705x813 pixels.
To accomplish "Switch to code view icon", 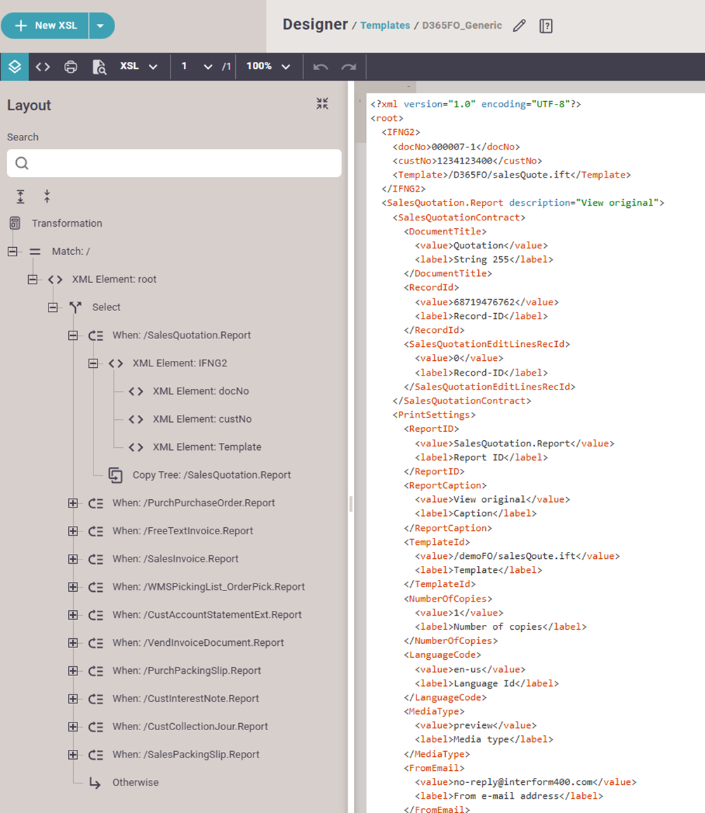I will tap(43, 67).
